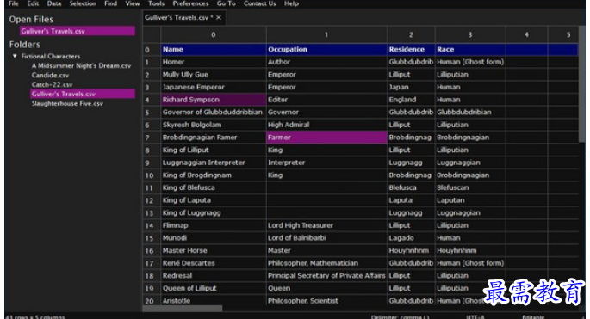Image resolution: width=590 pixels, height=319 pixels.
Task: Select the Lord of Balnibarbi cell
Action: [x=326, y=238]
